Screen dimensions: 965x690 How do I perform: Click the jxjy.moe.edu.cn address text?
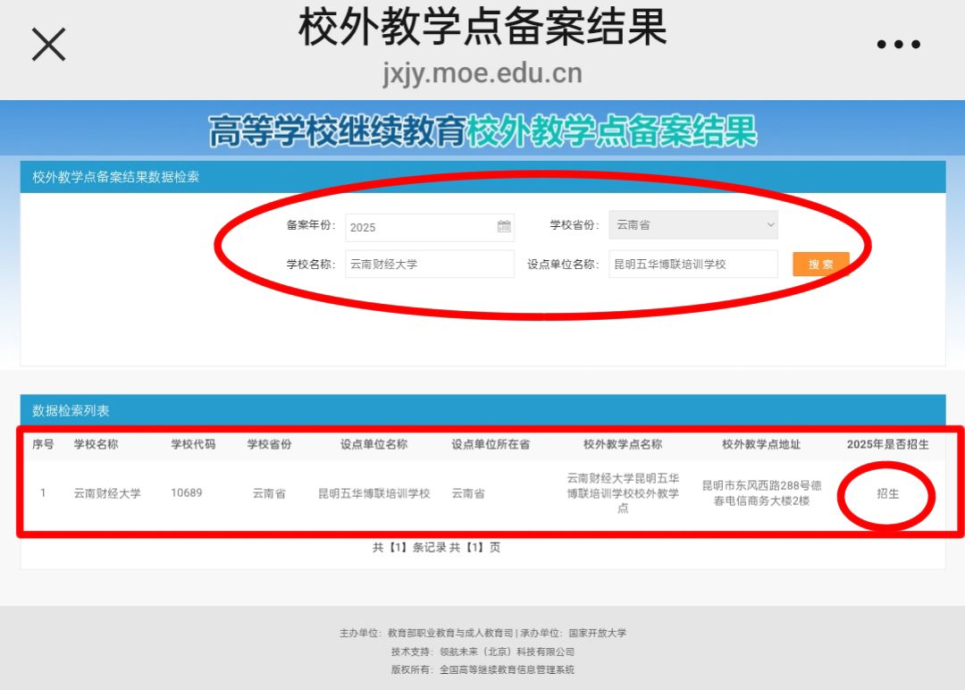click(482, 73)
